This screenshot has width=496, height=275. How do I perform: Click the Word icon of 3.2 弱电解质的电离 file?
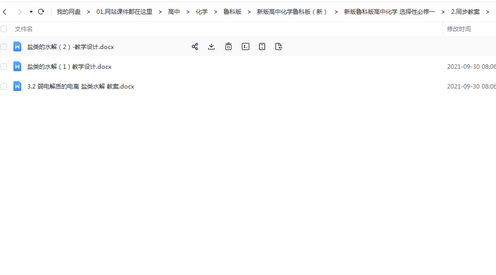click(x=17, y=86)
